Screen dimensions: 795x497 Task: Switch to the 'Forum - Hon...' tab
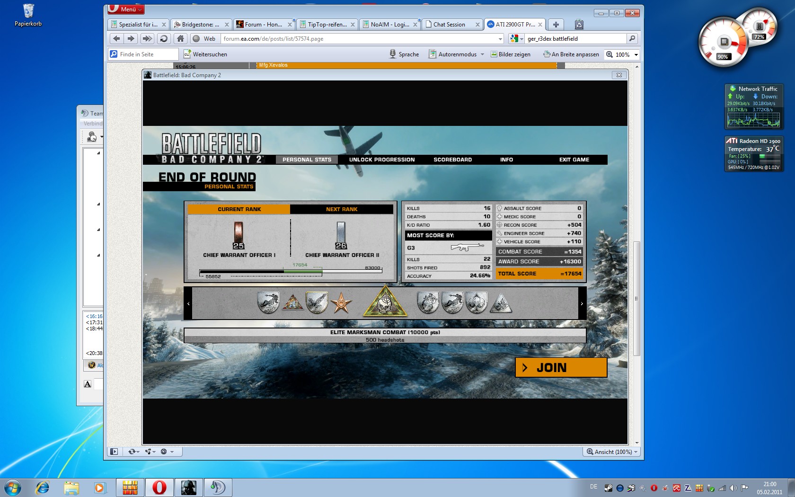coord(264,25)
